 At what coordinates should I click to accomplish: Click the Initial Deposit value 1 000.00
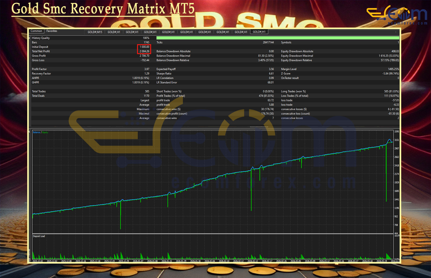click(144, 47)
